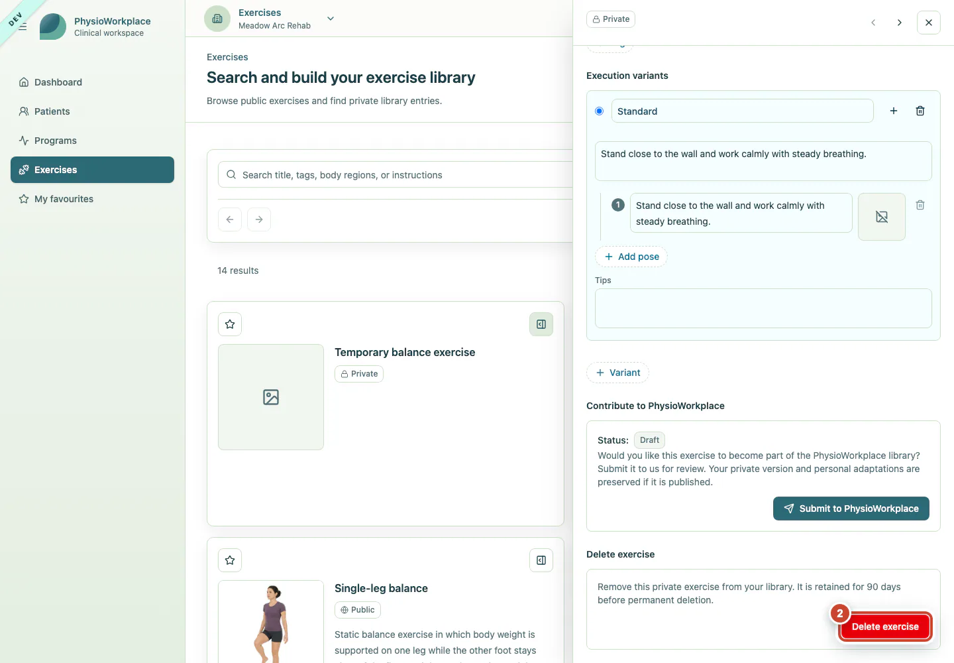
Task: Expand the Meadow Arc Rehab workspace dropdown
Action: click(331, 19)
